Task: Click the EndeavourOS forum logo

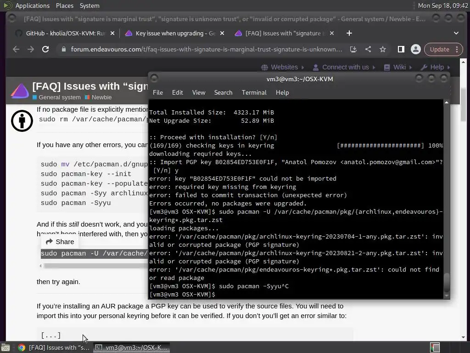Action: tap(20, 91)
